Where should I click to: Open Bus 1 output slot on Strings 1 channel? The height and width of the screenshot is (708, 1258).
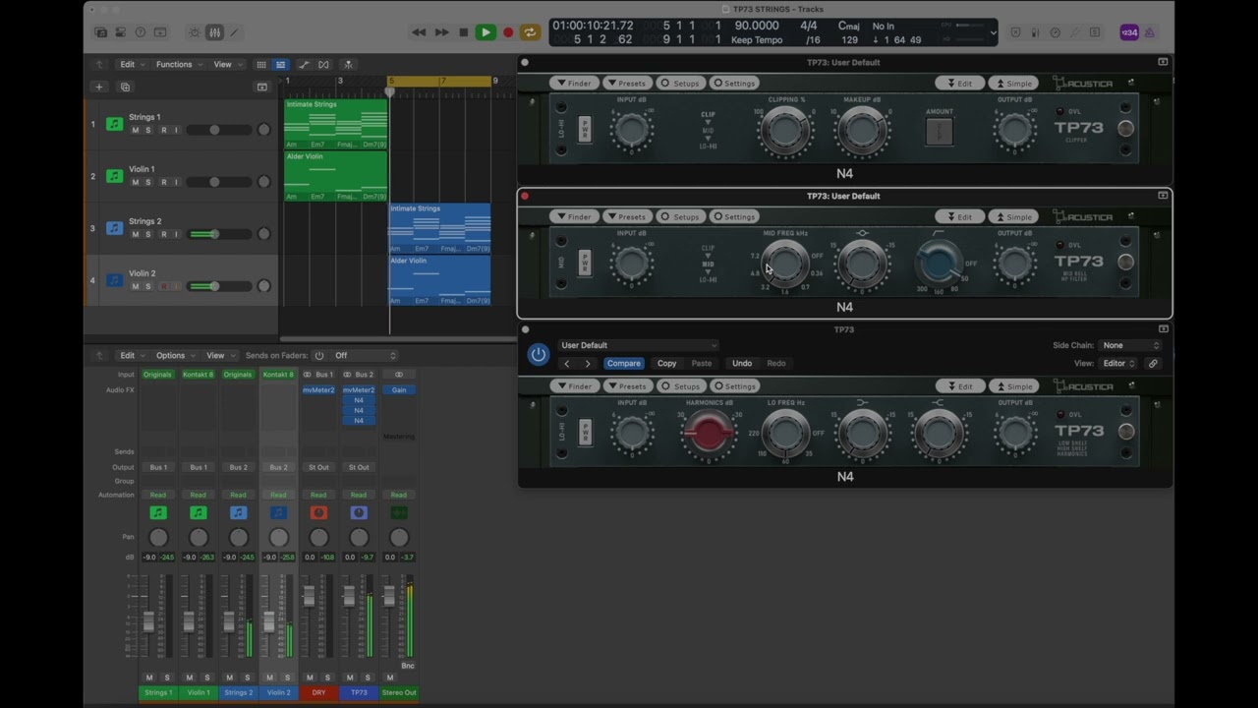point(158,467)
